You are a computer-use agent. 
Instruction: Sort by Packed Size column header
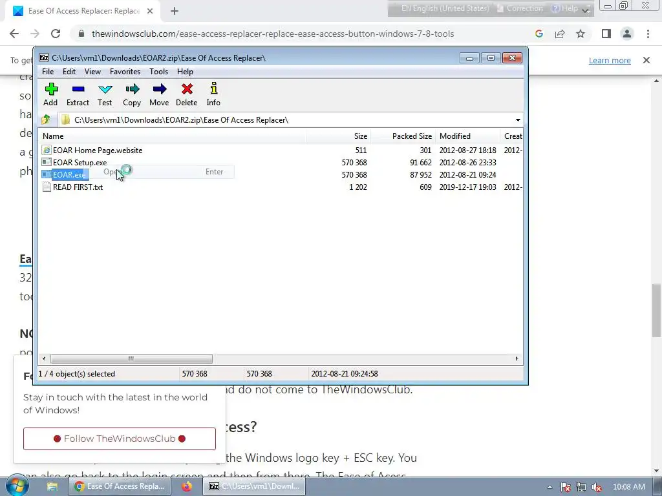click(403, 136)
